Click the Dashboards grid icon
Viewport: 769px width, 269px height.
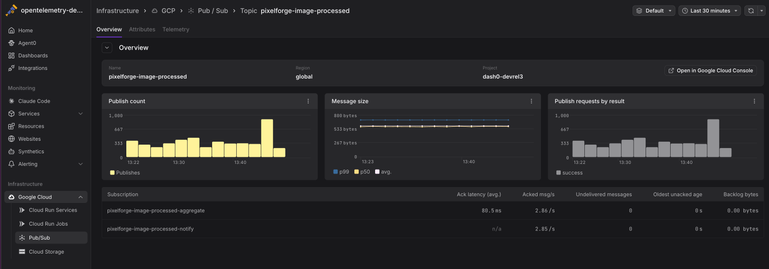coord(12,55)
